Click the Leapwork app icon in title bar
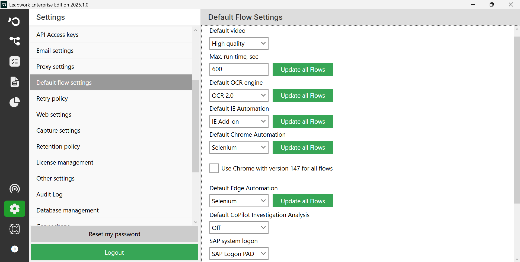This screenshot has width=520, height=262. click(x=4, y=5)
